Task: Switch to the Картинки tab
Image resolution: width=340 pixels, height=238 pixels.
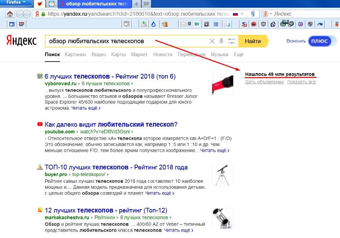Action: tap(75, 54)
